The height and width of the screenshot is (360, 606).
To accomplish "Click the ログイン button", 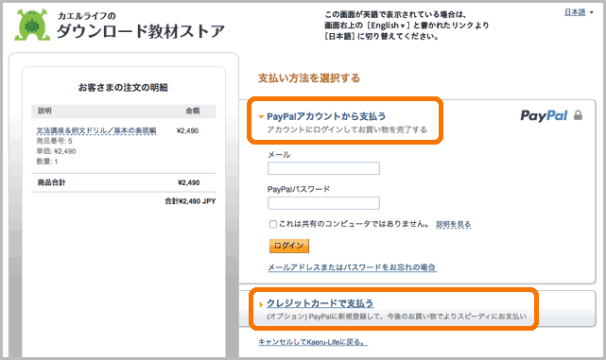I will (x=289, y=246).
